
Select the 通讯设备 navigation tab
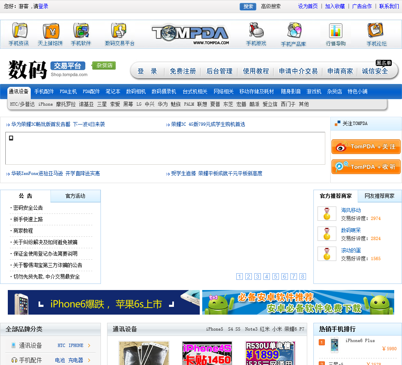[18, 92]
